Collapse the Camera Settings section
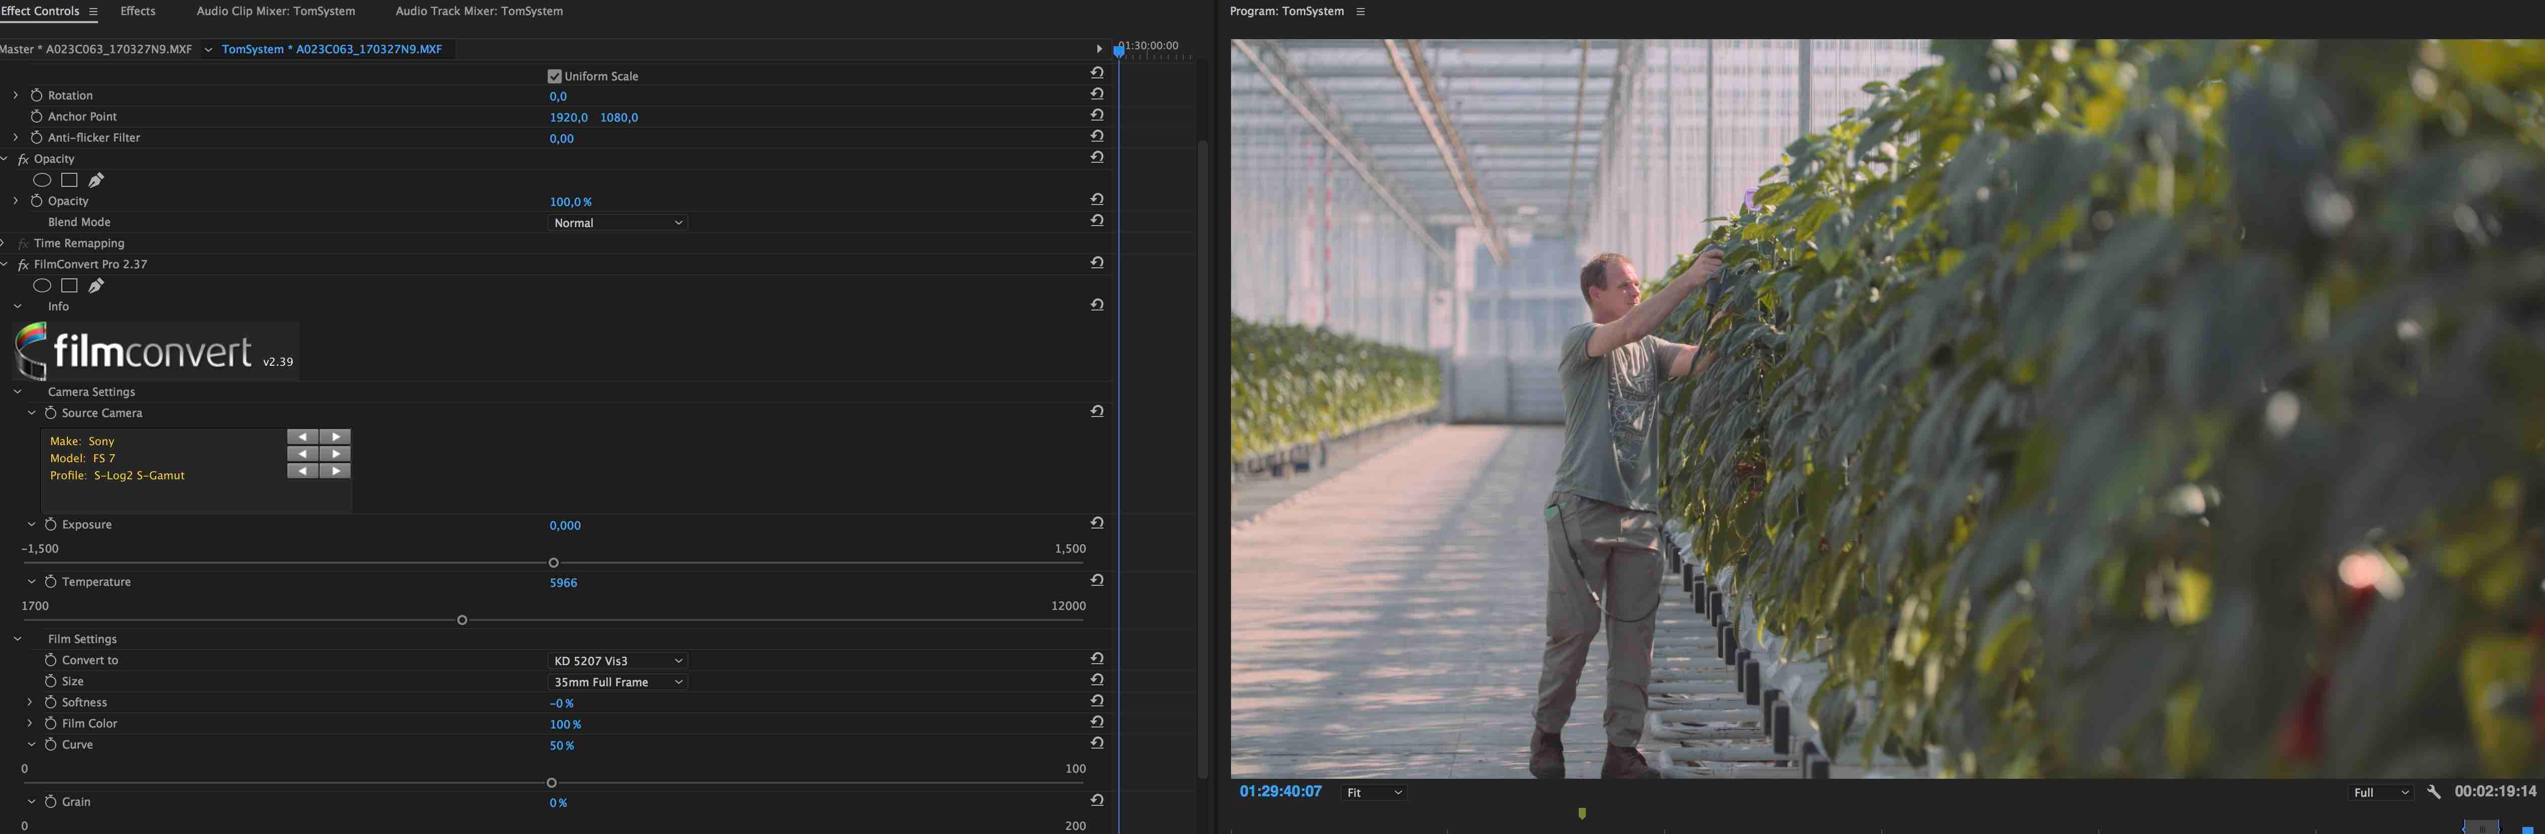2545x834 pixels. [18, 391]
